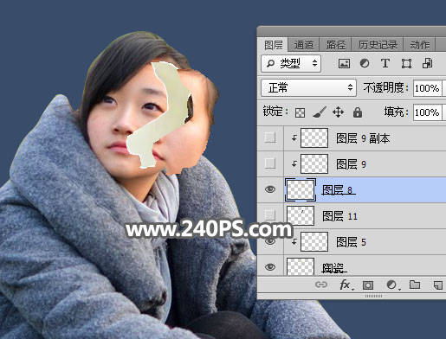The width and height of the screenshot is (446, 339).
Task: Select layer named 图层 9
Action: tap(351, 164)
